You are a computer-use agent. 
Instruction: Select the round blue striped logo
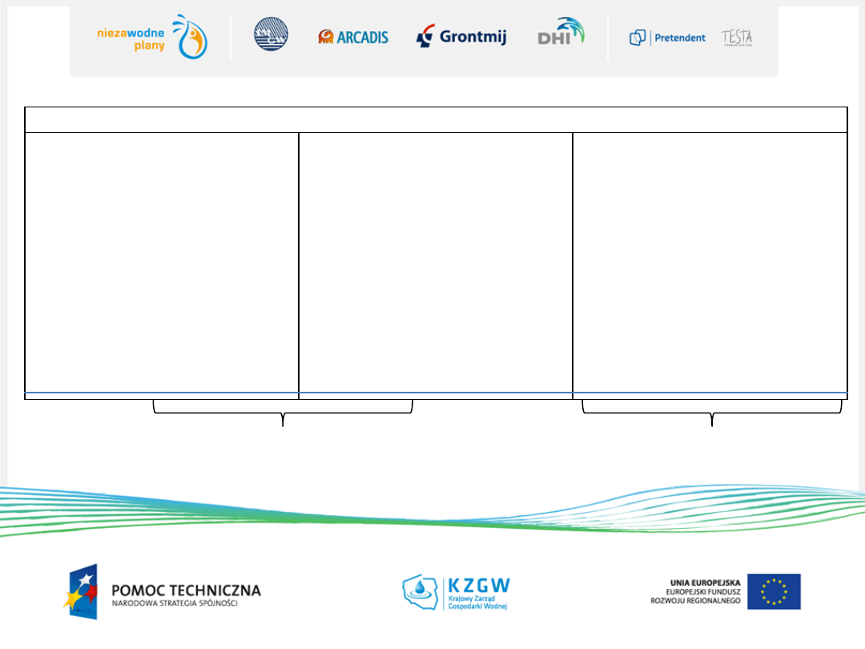271,35
